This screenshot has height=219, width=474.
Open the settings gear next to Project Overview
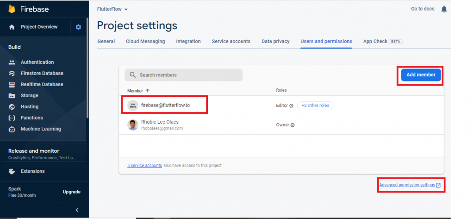(x=78, y=27)
